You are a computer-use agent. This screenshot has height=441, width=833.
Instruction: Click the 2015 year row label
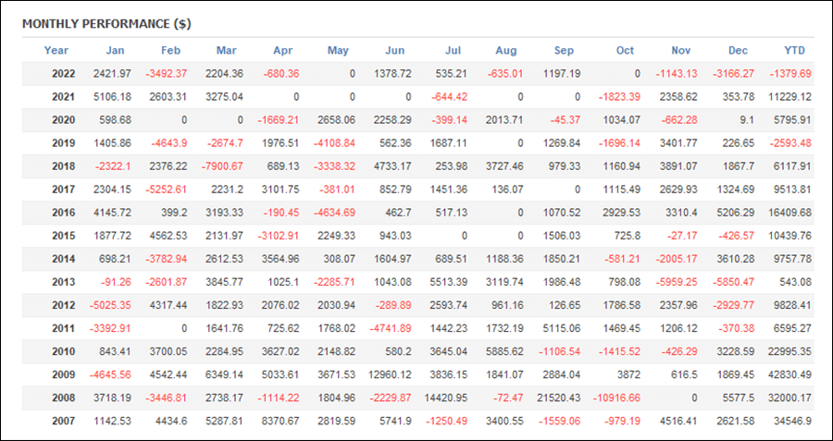click(63, 236)
